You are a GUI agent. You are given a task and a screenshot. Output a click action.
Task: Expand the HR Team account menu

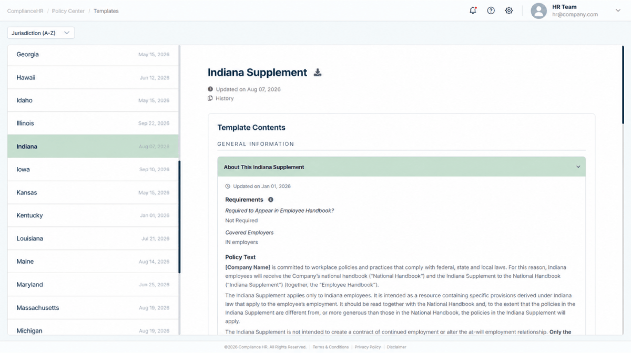pyautogui.click(x=618, y=11)
